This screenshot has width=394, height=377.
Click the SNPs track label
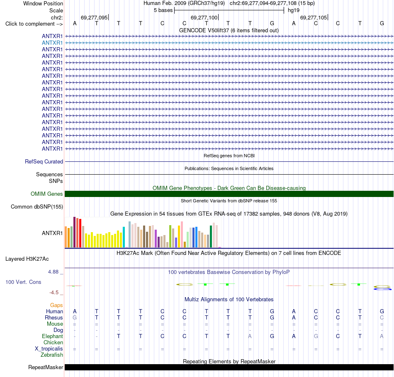pos(56,181)
